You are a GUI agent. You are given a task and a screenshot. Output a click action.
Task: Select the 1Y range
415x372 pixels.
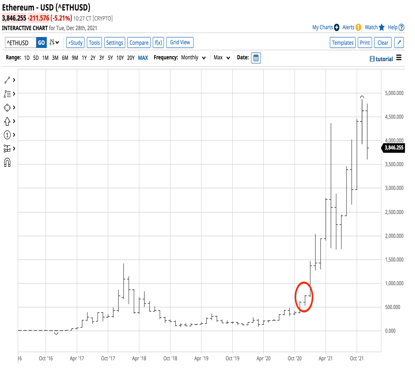(84, 58)
